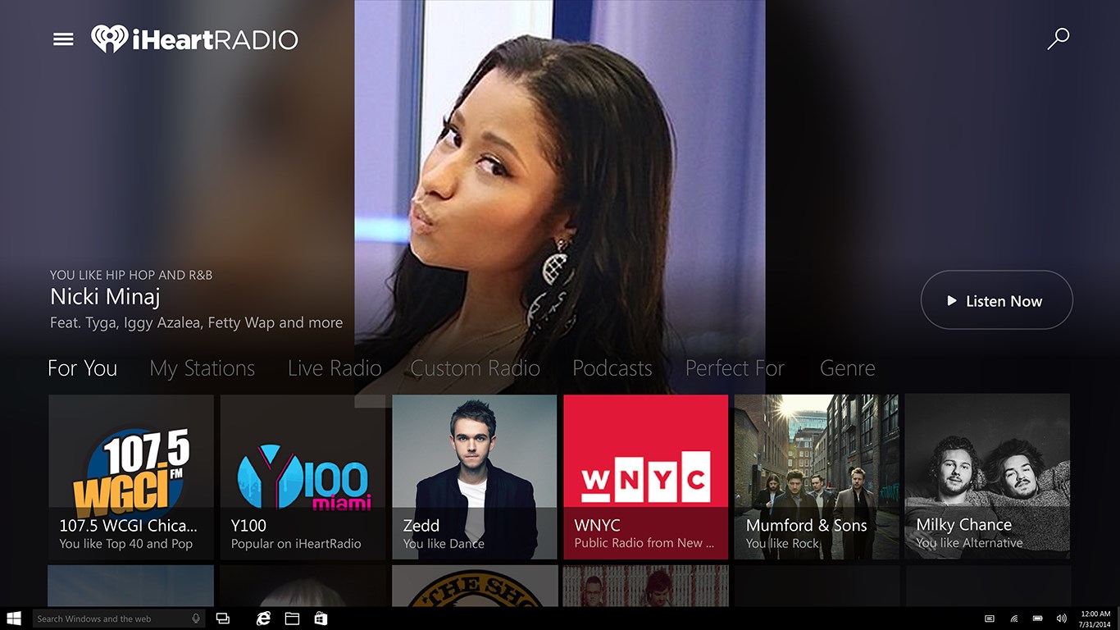
Task: Switch to My Stations tab
Action: point(202,368)
